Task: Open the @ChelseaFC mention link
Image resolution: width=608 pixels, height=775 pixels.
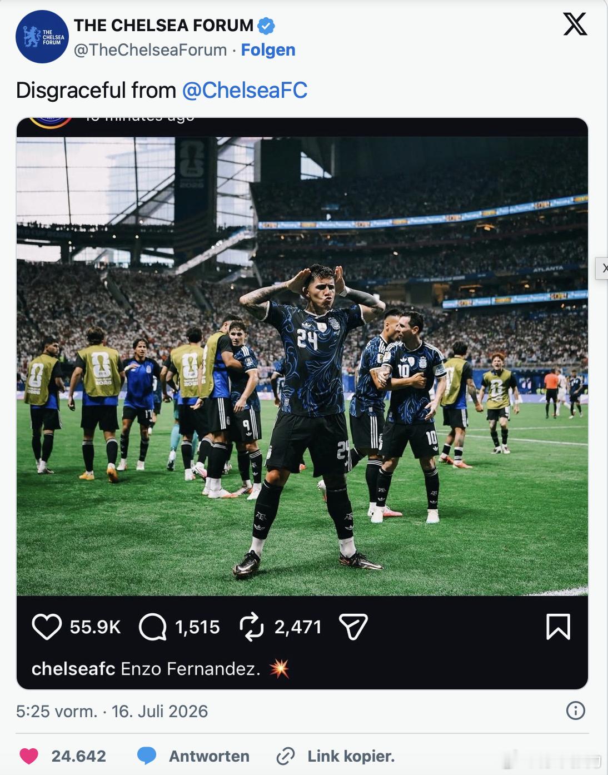Action: [x=245, y=90]
